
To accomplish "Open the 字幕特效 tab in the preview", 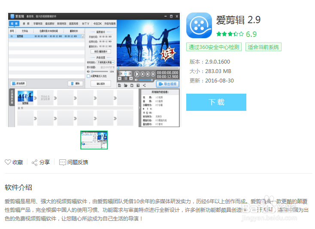I will [38, 24].
